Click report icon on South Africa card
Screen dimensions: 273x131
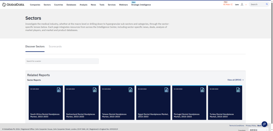[59, 90]
